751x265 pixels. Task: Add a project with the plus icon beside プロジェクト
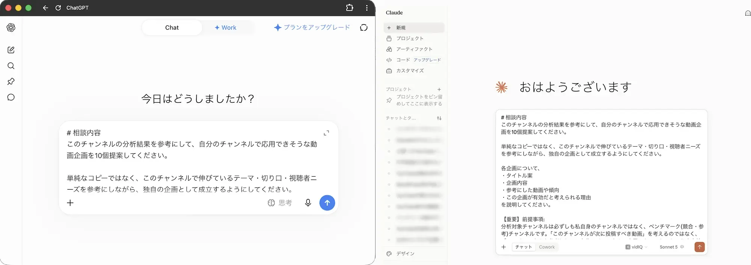click(x=439, y=89)
